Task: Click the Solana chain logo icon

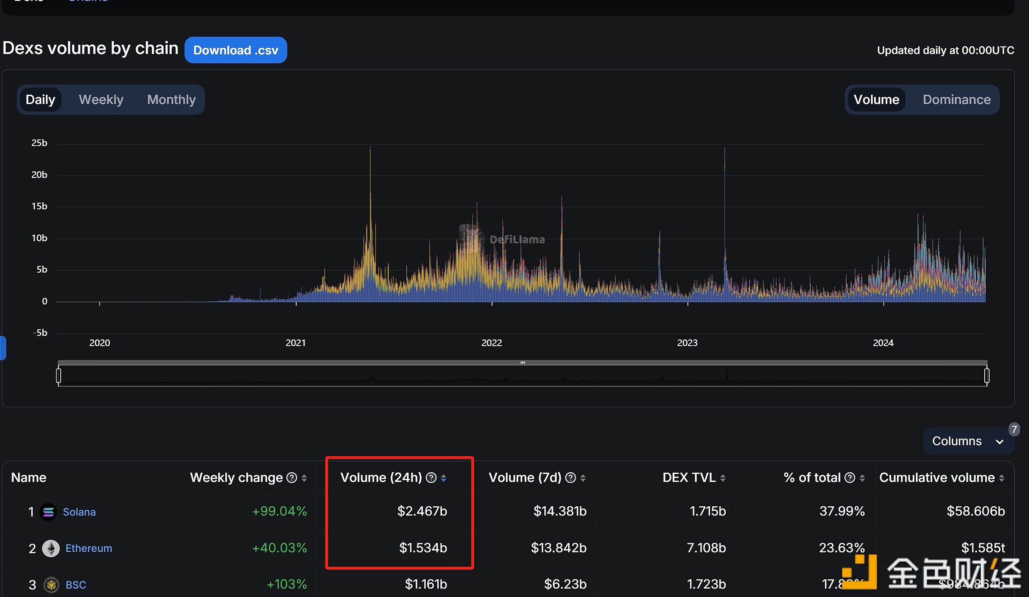Action: pos(48,512)
